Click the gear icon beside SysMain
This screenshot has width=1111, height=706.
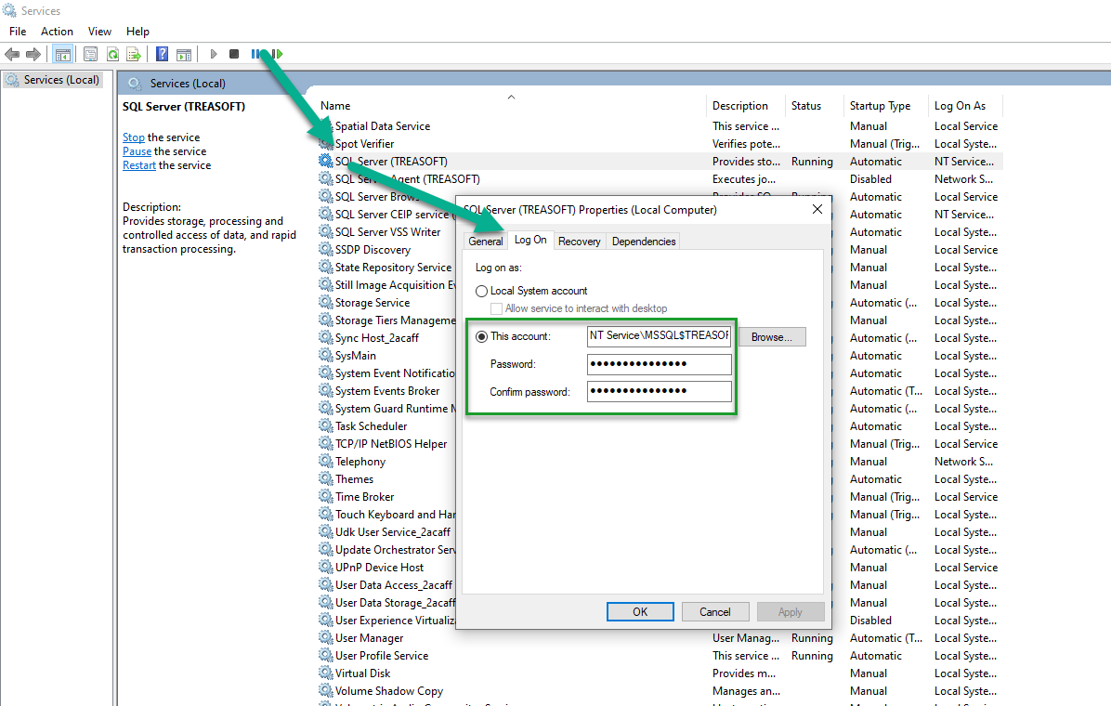[x=326, y=356]
